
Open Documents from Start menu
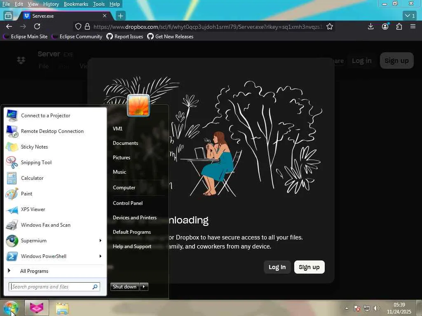point(125,143)
